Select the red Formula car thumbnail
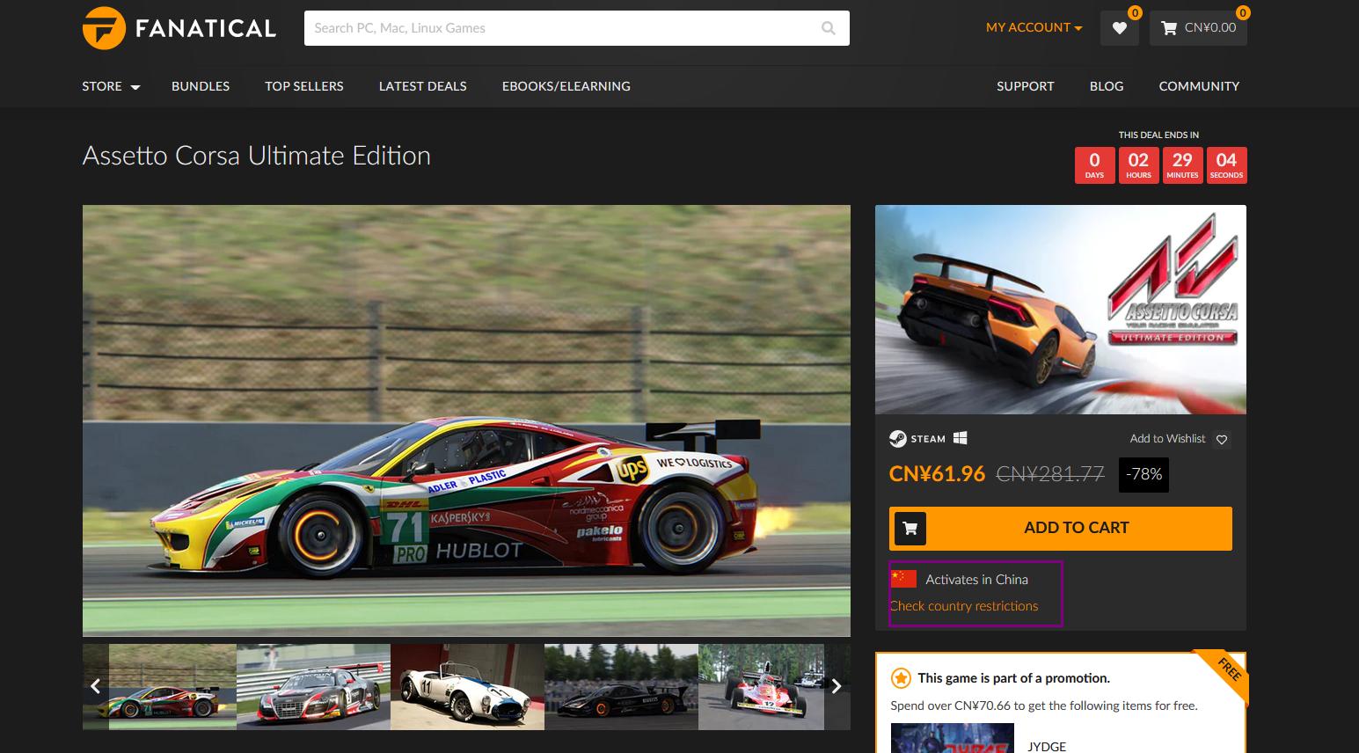 [762, 686]
